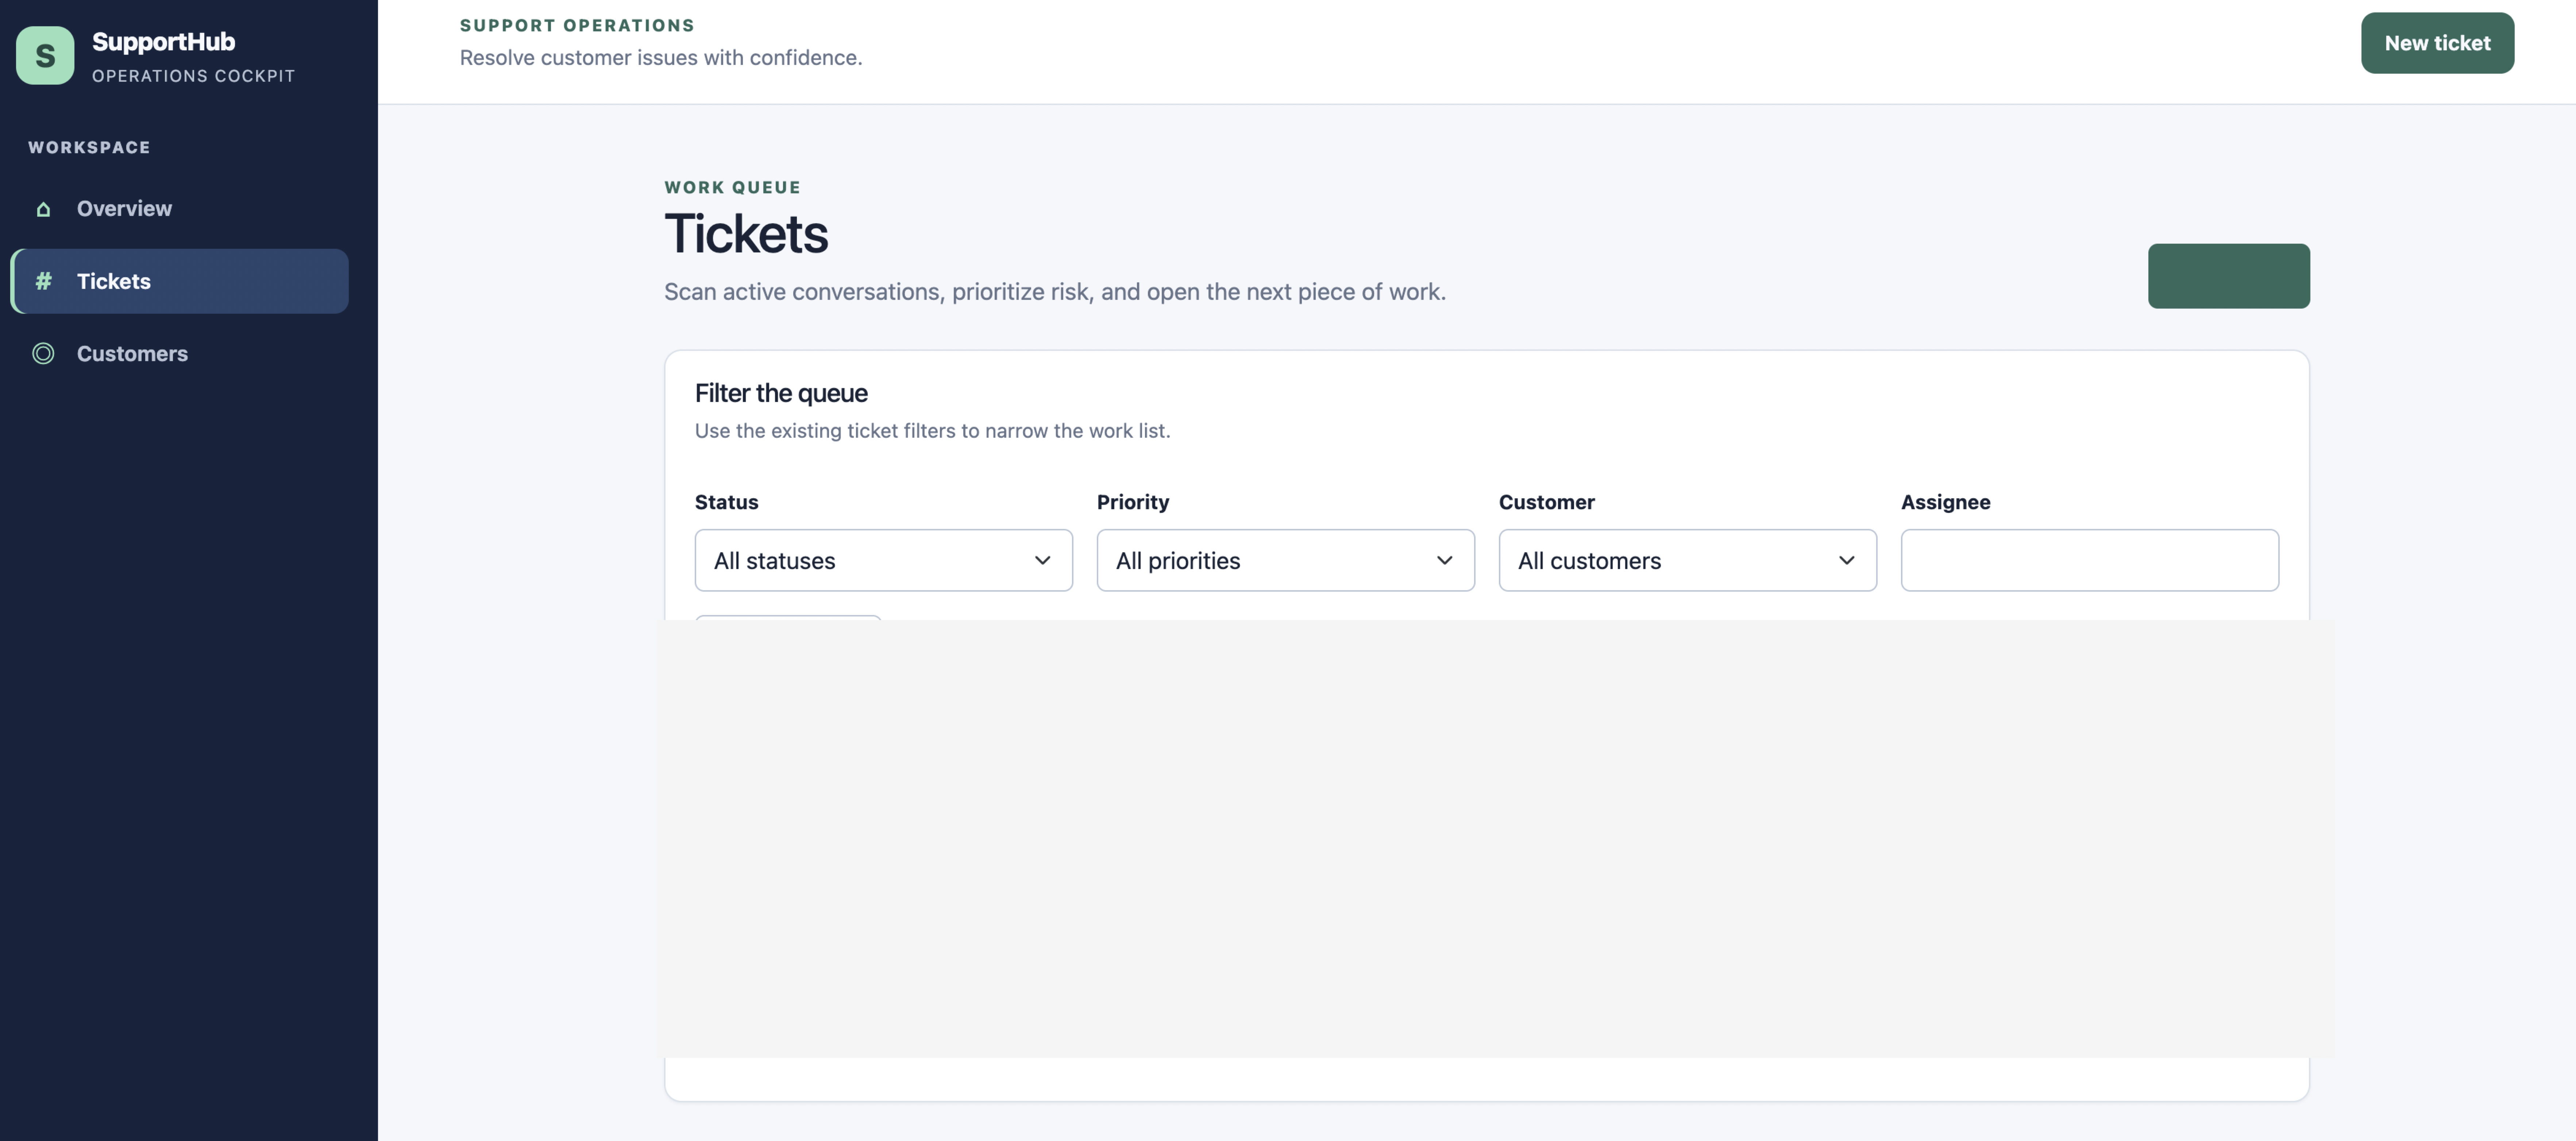Click the SupportHub brand name
This screenshot has width=2576, height=1141.
pyautogui.click(x=163, y=42)
